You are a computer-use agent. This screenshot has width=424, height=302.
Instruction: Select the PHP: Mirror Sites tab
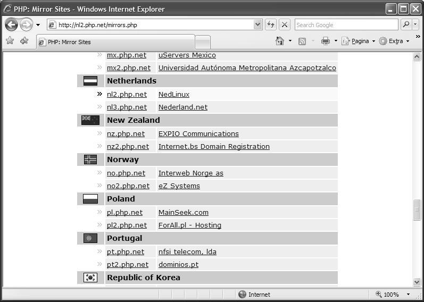pyautogui.click(x=115, y=42)
